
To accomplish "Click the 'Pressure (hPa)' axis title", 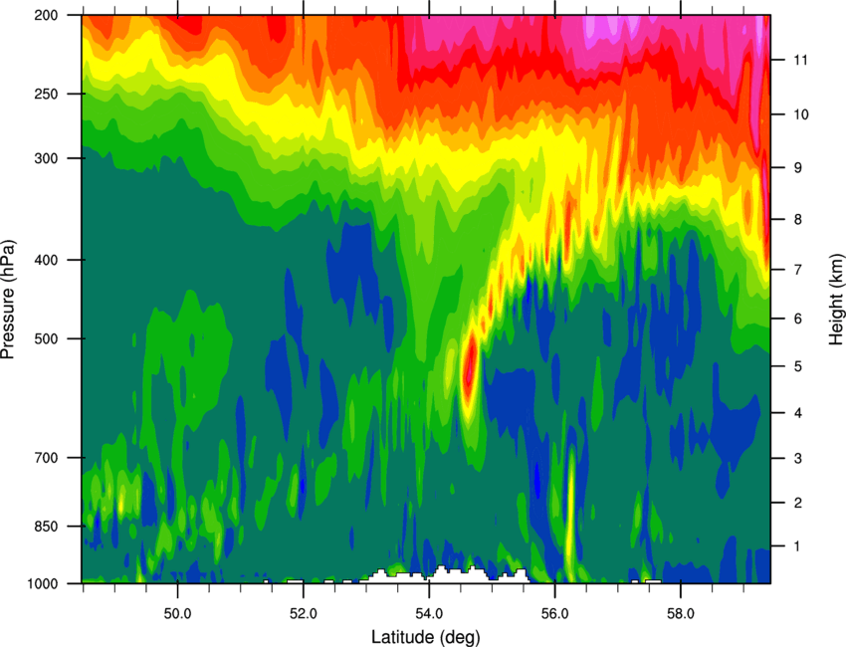I will click(x=8, y=300).
